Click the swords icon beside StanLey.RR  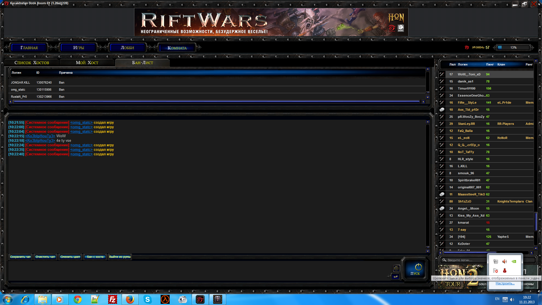click(x=442, y=124)
